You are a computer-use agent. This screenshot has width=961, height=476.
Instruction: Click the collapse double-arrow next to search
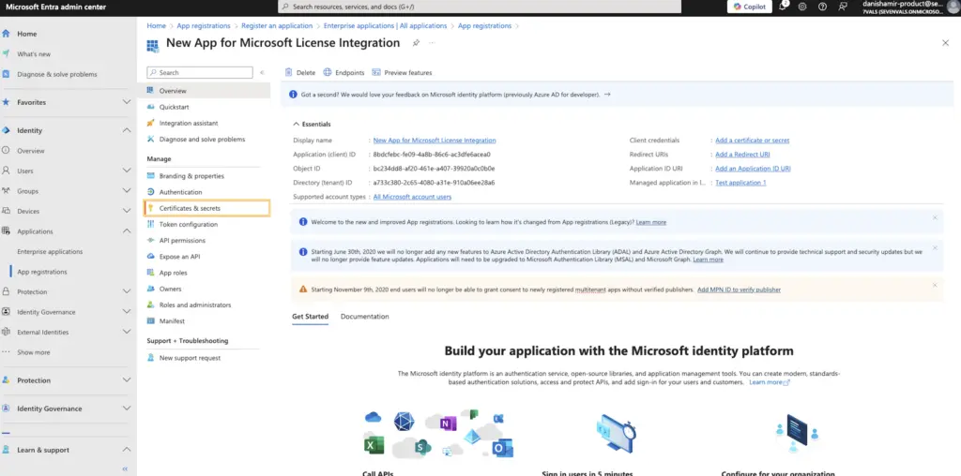click(x=262, y=72)
